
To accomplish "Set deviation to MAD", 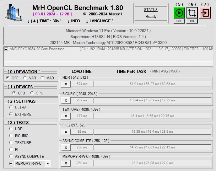I will (42, 78).
